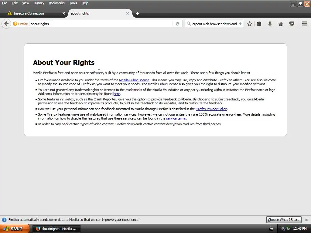Click the back navigation arrow
311x233 pixels.
click(6, 24)
